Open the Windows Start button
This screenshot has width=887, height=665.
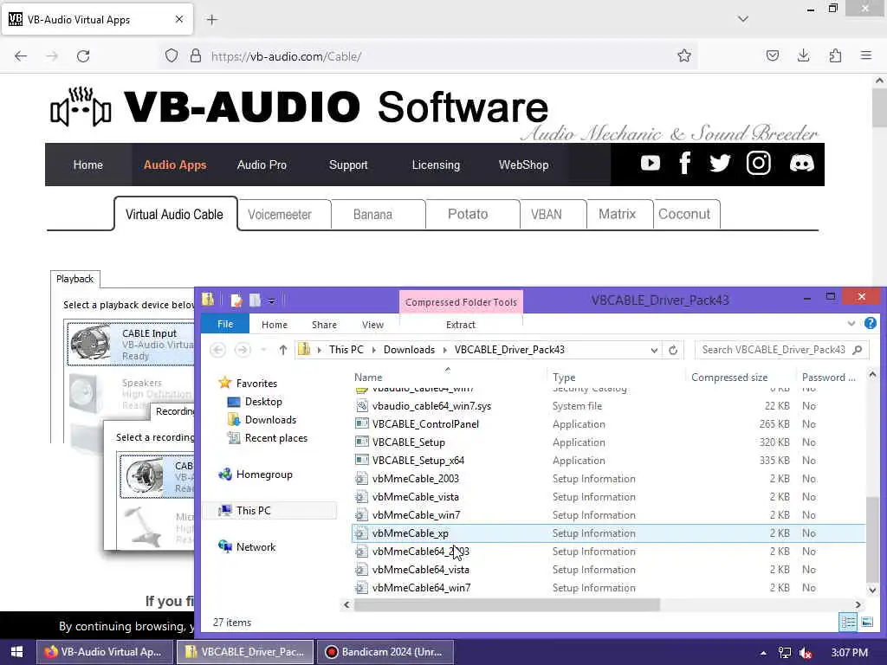point(17,651)
